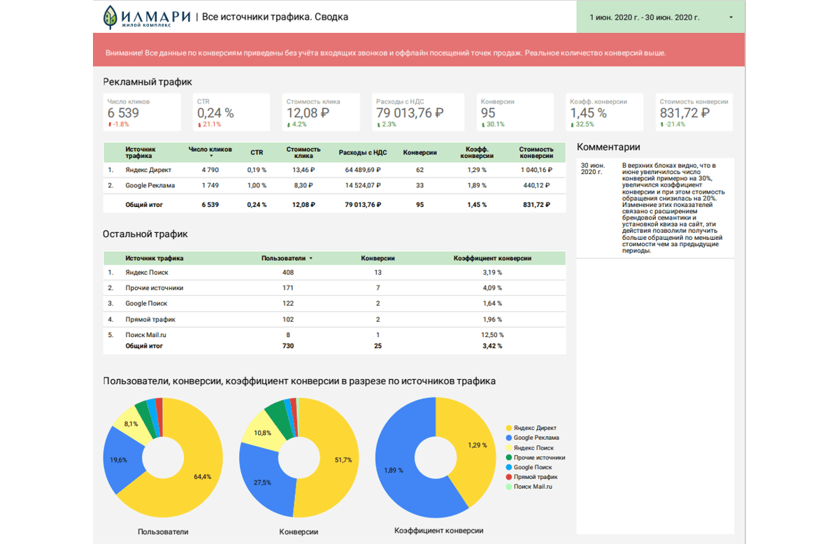Image resolution: width=839 pixels, height=544 pixels.
Task: Sort by Коэффициент конверсии column header
Action: click(492, 258)
